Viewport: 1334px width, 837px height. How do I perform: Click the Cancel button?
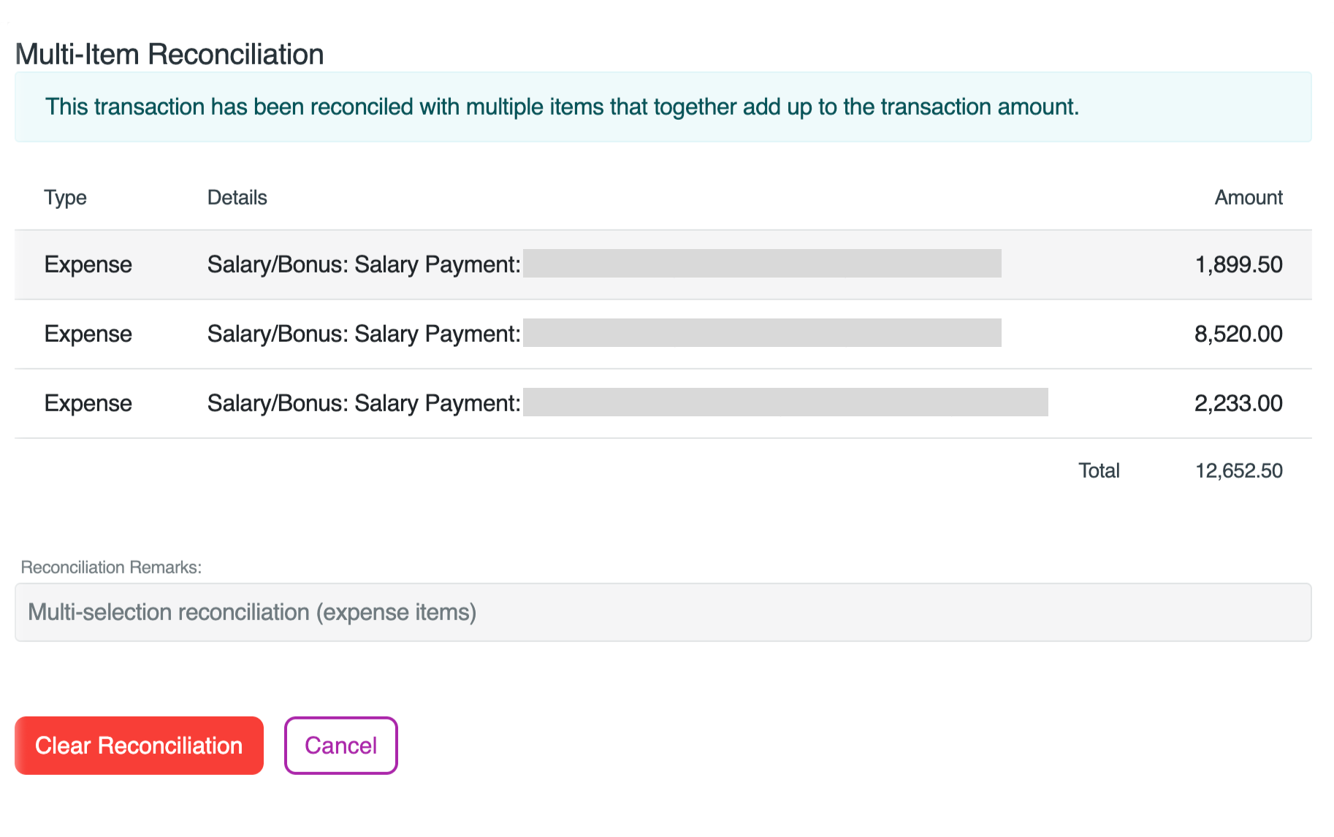(x=340, y=745)
